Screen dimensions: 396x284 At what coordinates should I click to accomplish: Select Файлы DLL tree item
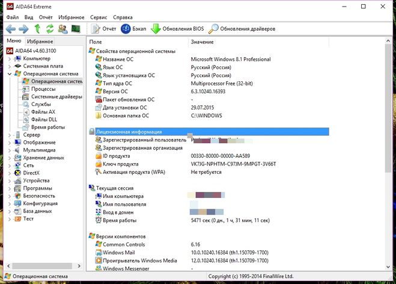tap(44, 119)
